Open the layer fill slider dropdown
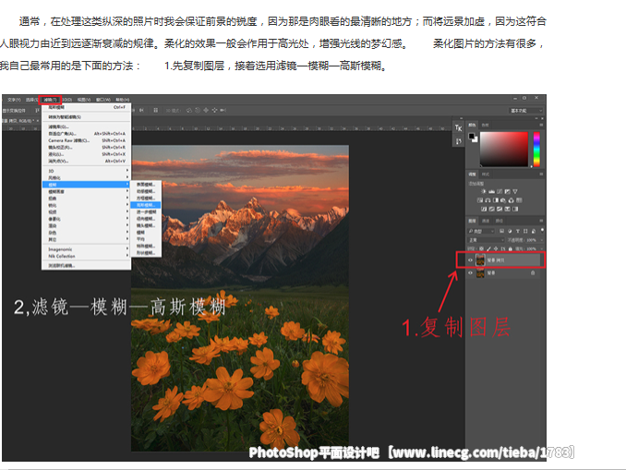This screenshot has width=626, height=470. [542, 248]
